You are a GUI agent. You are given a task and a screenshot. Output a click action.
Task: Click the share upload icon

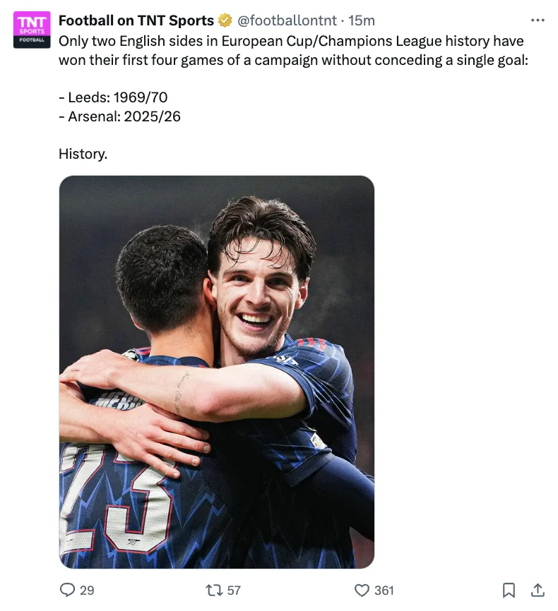(538, 590)
